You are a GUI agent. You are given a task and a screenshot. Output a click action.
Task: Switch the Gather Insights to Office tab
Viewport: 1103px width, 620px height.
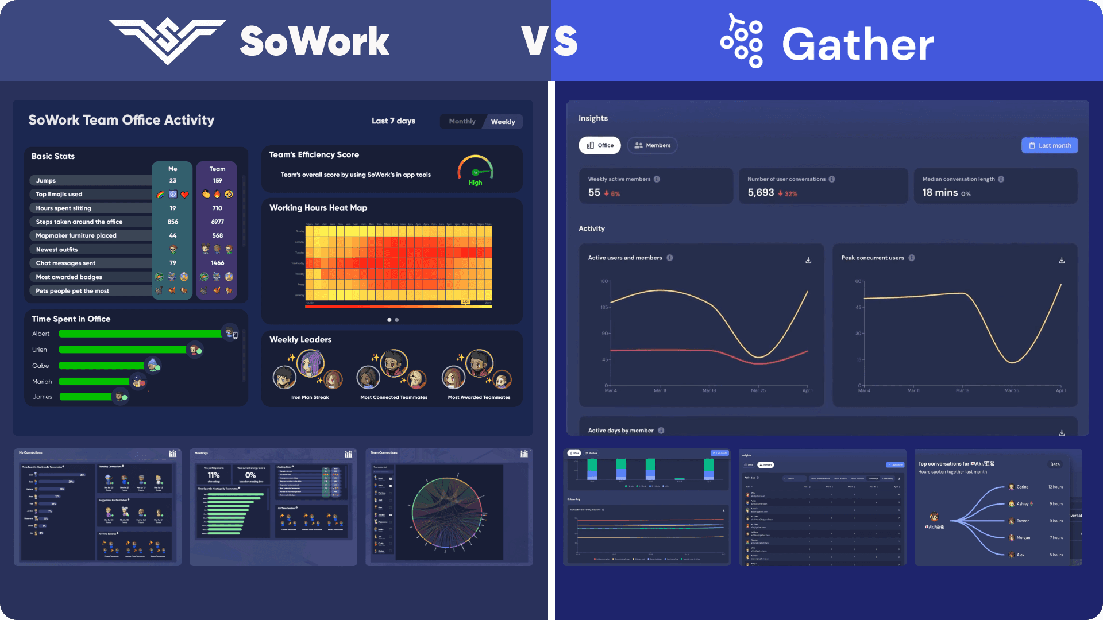[600, 145]
